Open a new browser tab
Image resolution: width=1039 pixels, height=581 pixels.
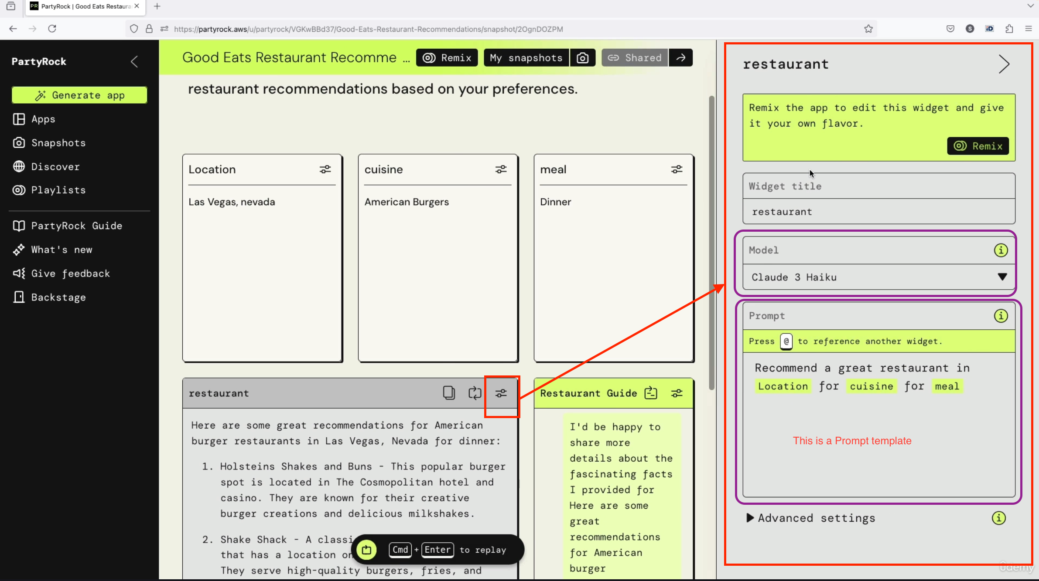tap(157, 6)
